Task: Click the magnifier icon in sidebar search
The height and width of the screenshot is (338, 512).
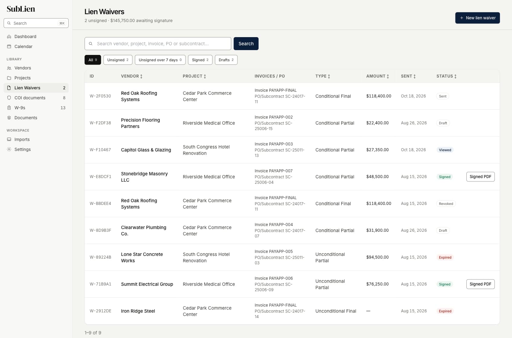Action: (x=9, y=23)
